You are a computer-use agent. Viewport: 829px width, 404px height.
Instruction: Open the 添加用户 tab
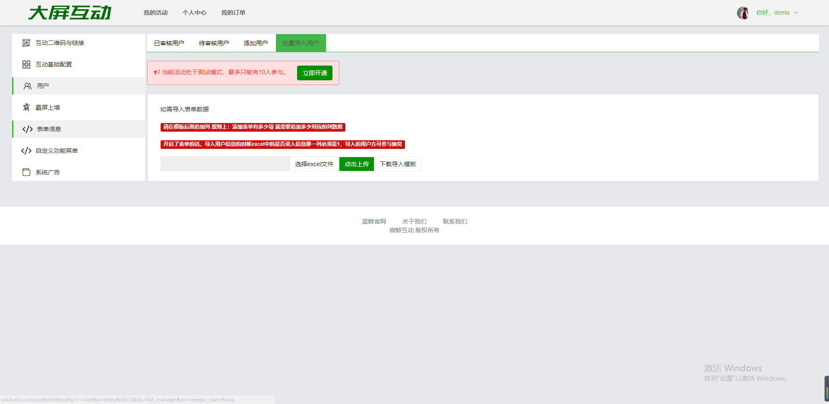[256, 43]
